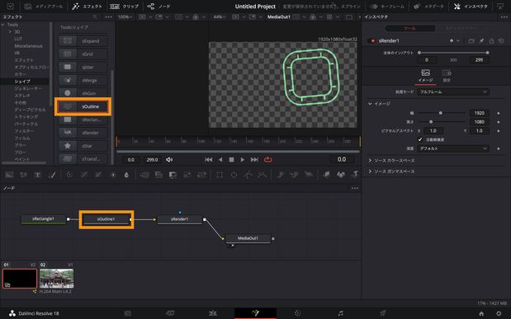The height and width of the screenshot is (319, 511).
Task: Lock the sRender1 tool in Inspector
Action: point(491,41)
